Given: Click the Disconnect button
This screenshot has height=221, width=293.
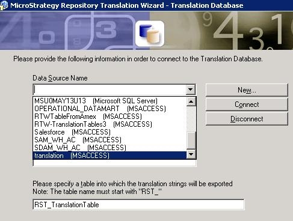Looking at the screenshot, I should click(x=247, y=119).
